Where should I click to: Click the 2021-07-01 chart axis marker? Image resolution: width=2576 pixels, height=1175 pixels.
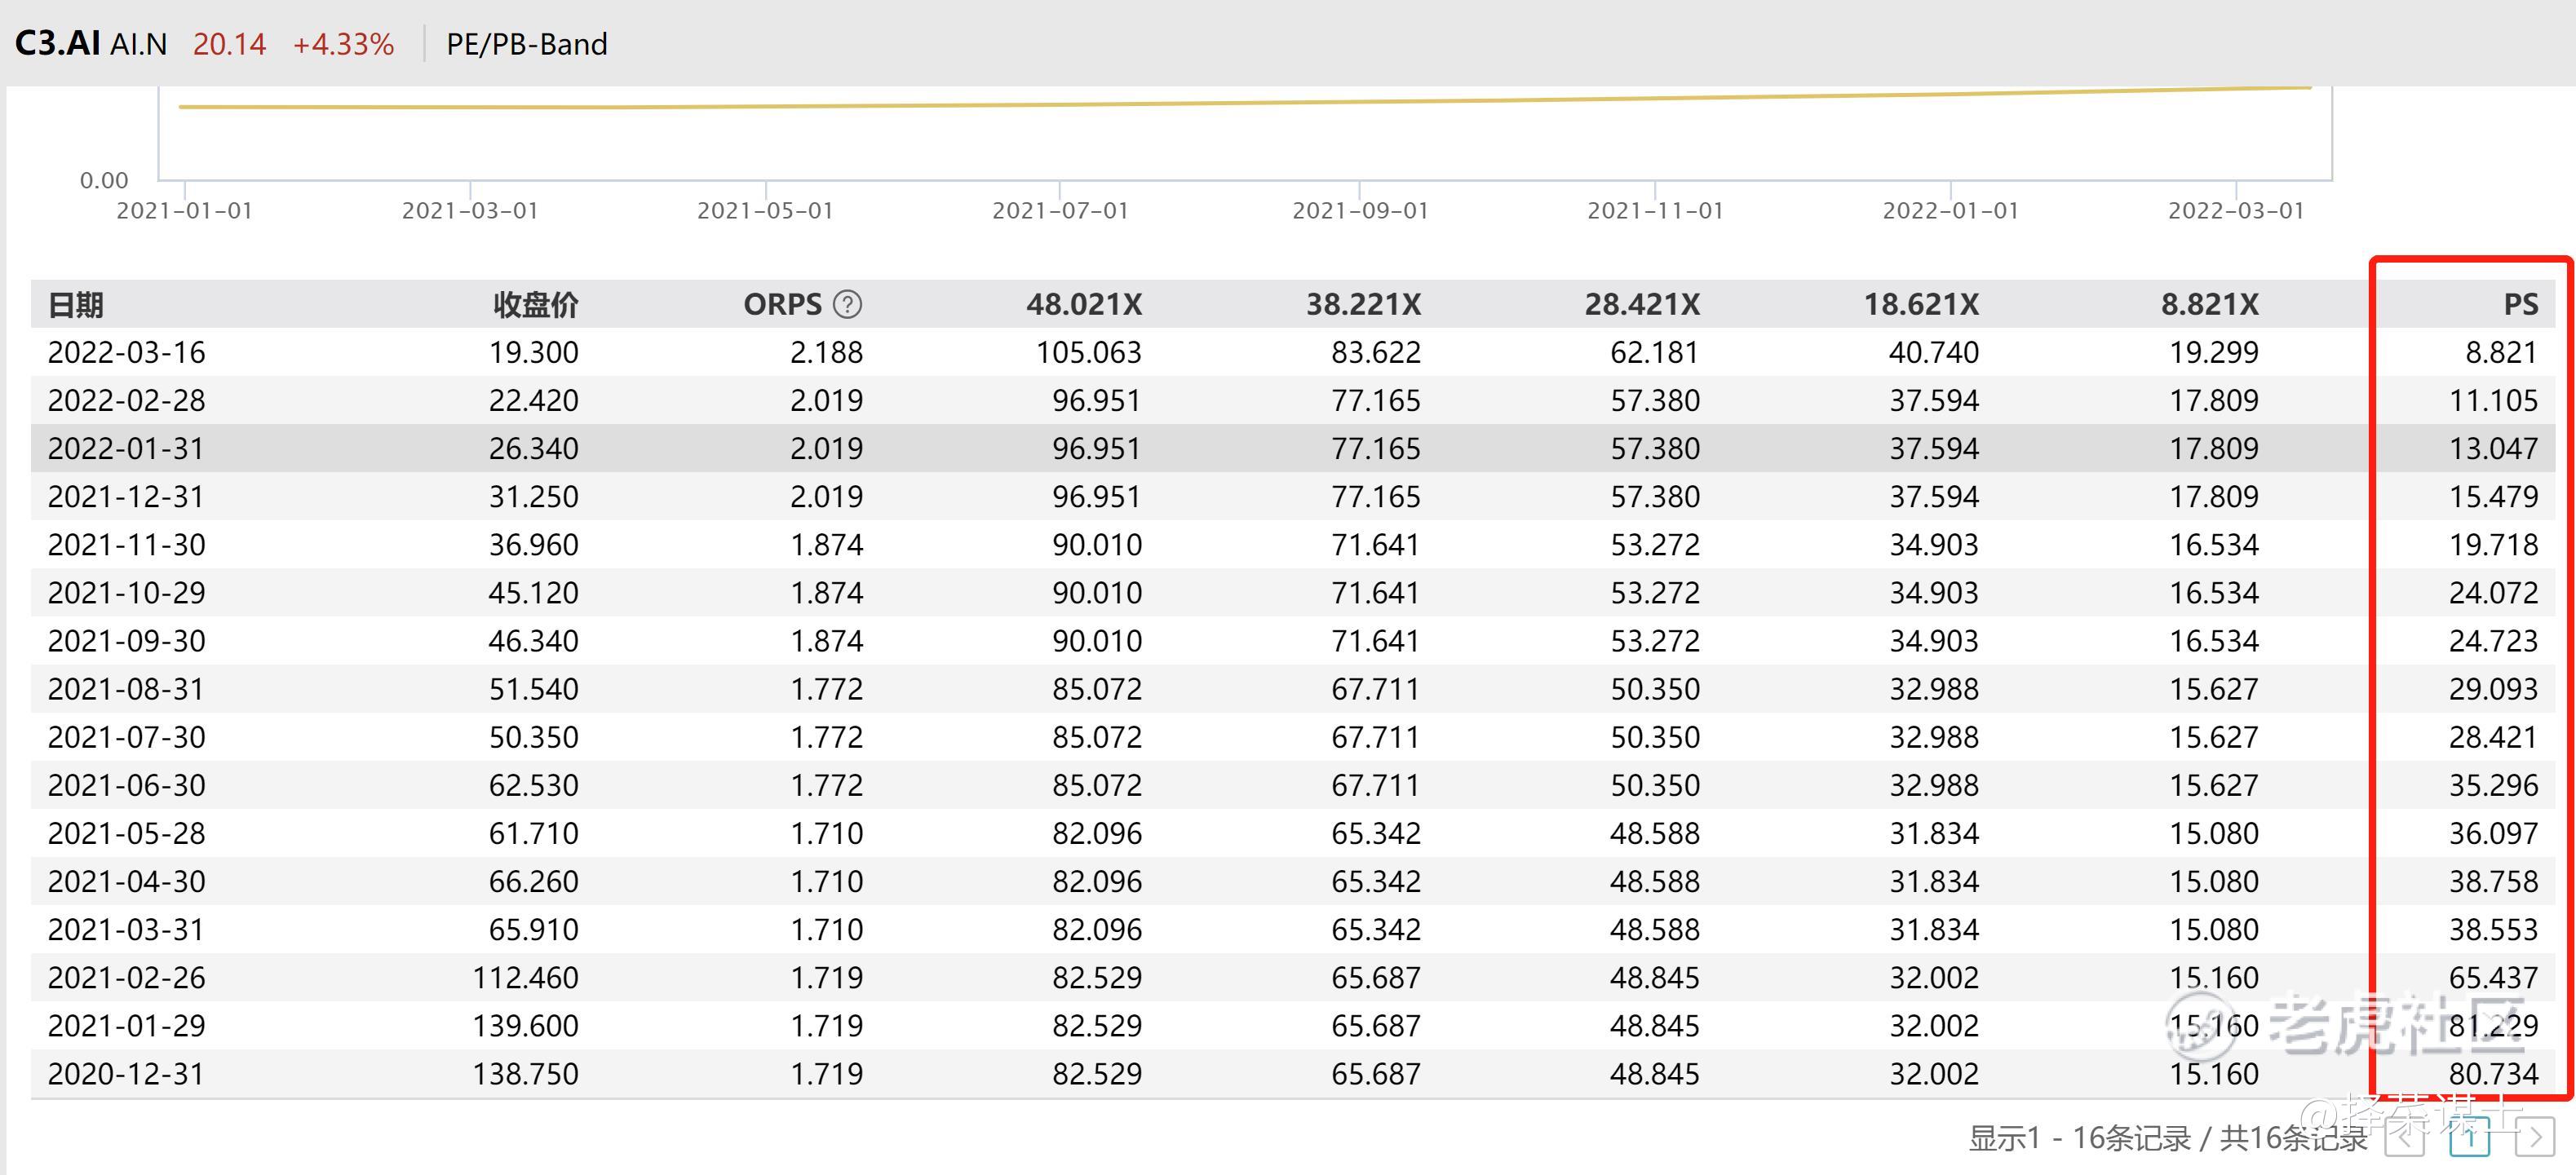tap(1060, 210)
